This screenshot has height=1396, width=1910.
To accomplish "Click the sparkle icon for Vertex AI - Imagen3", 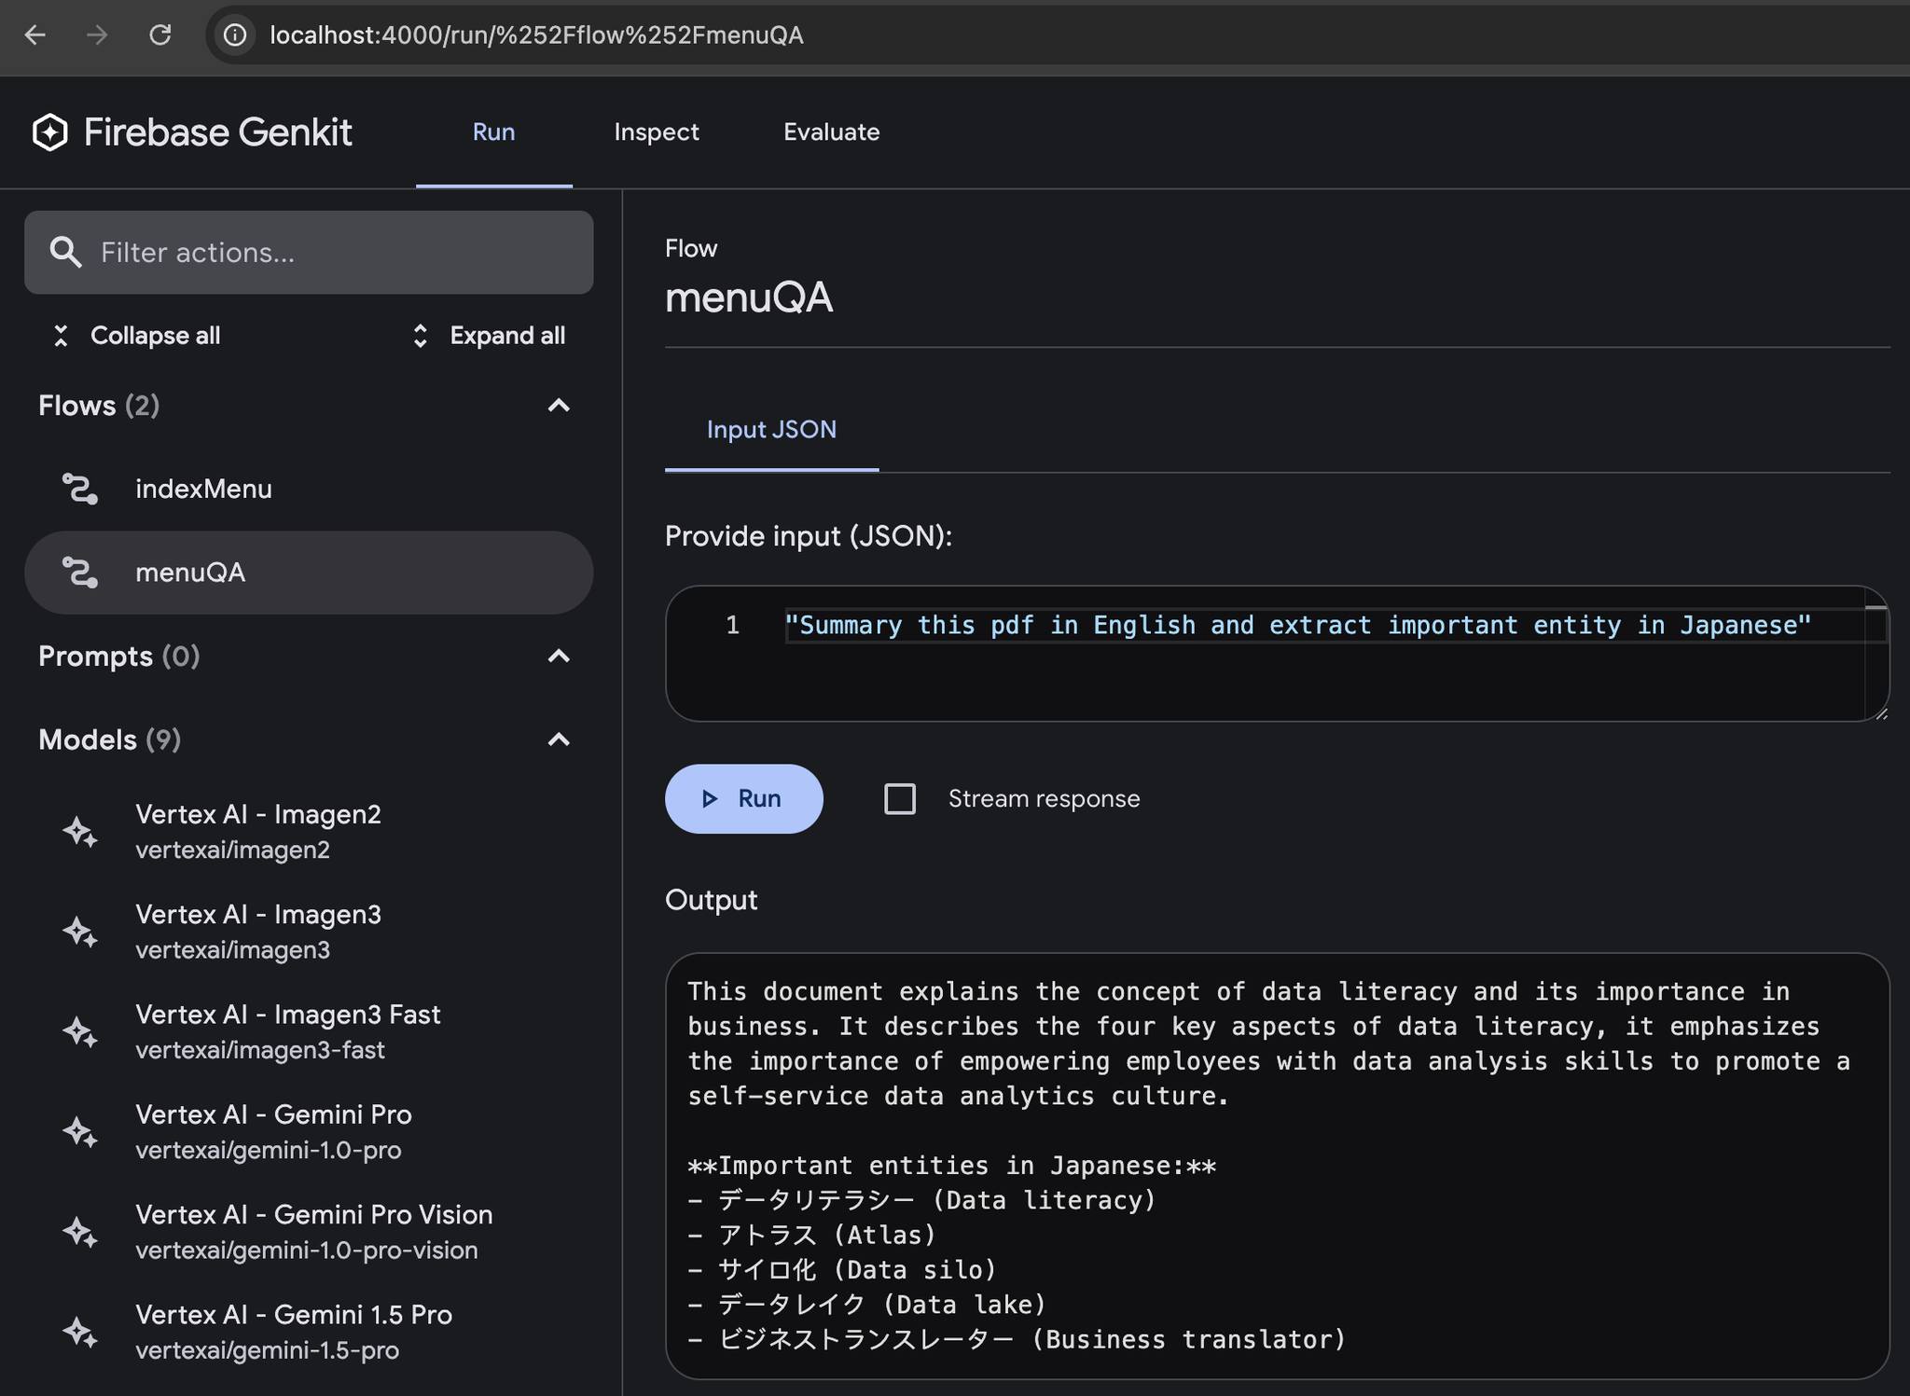I will point(80,931).
